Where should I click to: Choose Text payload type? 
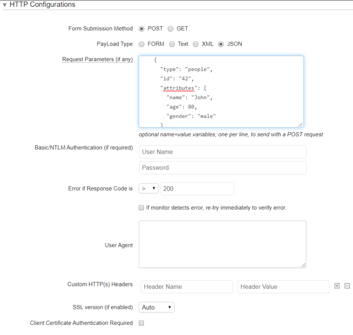tap(172, 44)
